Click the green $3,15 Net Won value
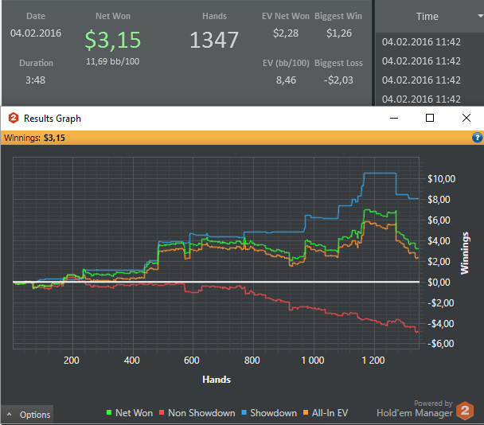The image size is (484, 425). click(113, 40)
